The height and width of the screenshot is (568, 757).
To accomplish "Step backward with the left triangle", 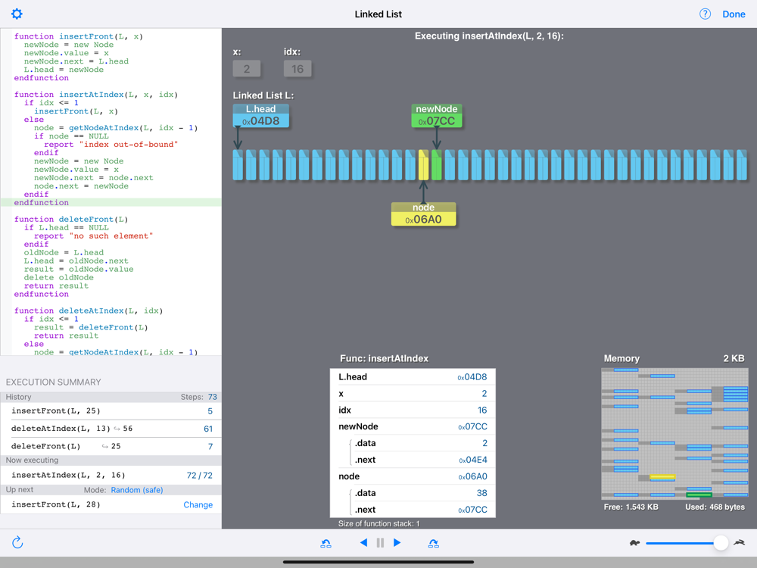I will 363,543.
